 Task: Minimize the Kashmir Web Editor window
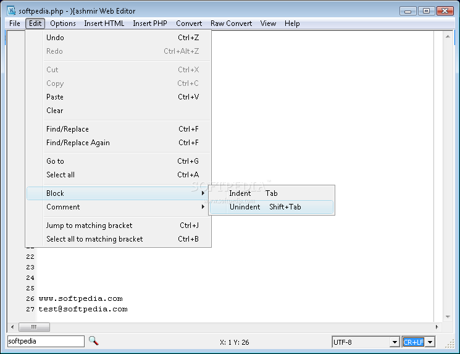(408, 11)
